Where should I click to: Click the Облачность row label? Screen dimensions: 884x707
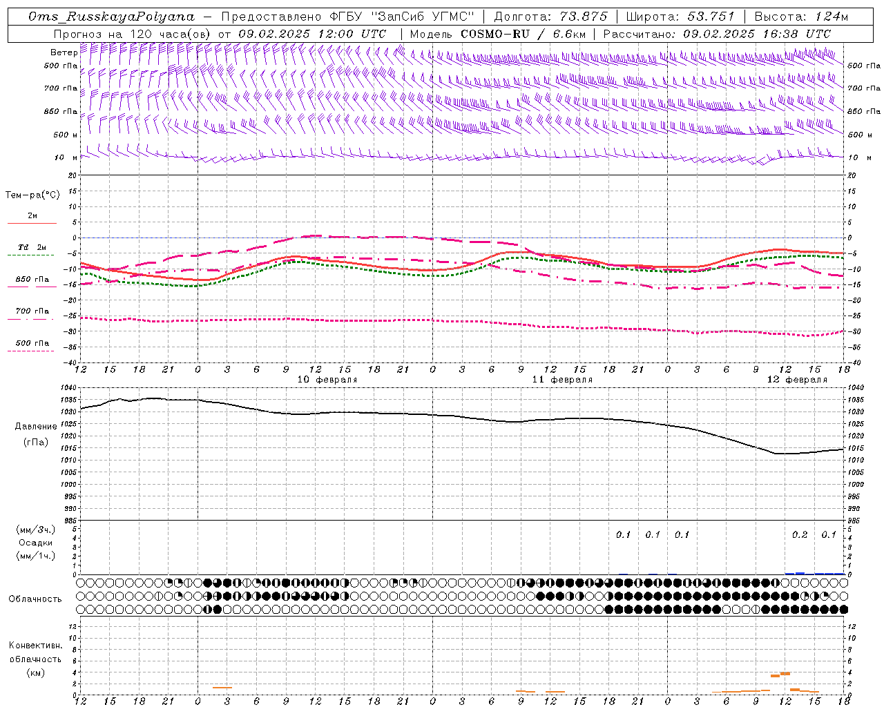click(x=35, y=599)
